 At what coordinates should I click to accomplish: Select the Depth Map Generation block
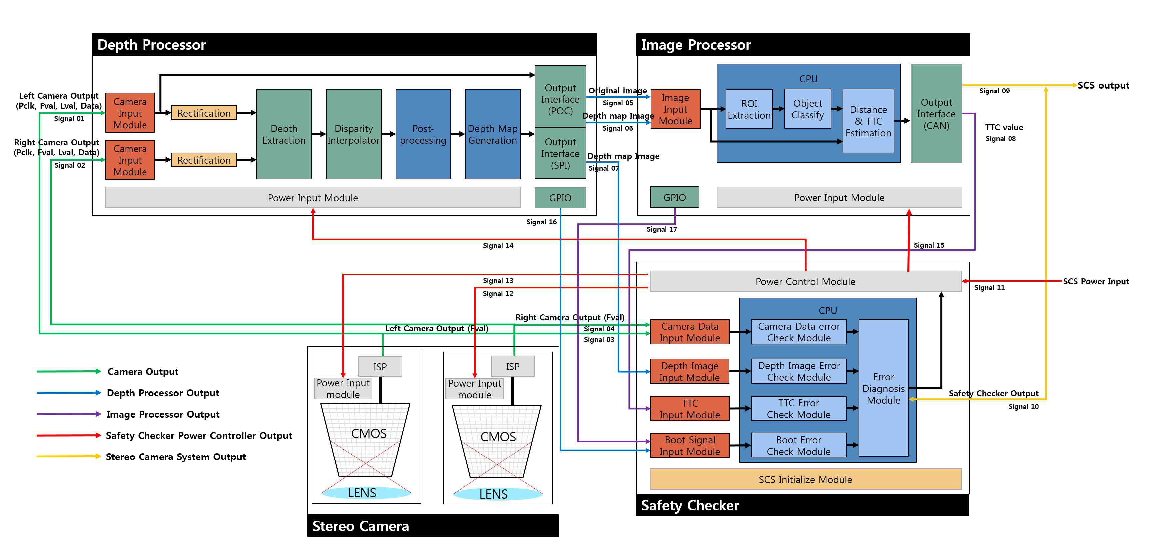click(x=493, y=134)
